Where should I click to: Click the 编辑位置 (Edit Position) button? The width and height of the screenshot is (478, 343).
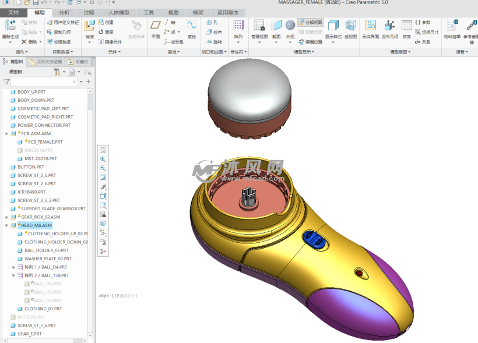(310, 41)
